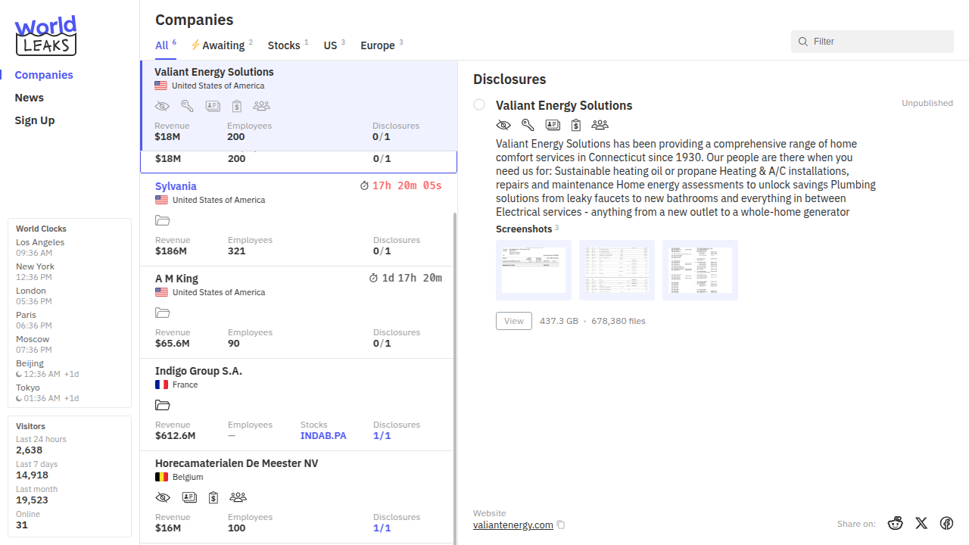Click the France flag under Indigo Group
Screen dimensions: 969x545
(x=162, y=385)
